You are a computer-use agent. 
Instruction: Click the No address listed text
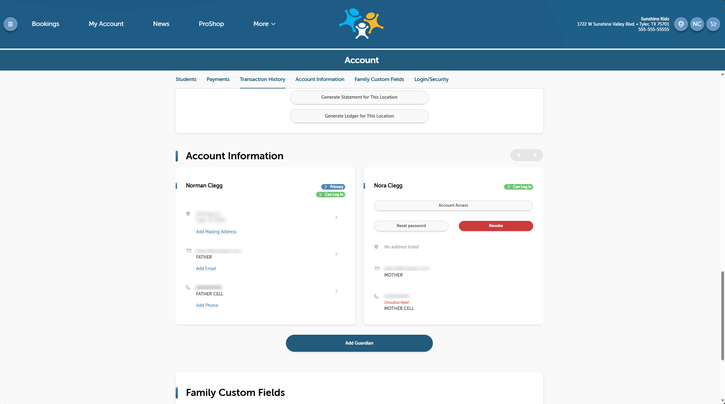[401, 247]
